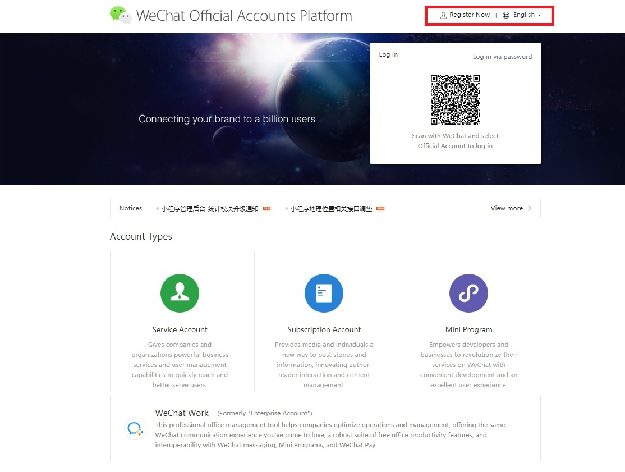Click the Register Now link
Image resolution: width=625 pixels, height=472 pixels.
click(470, 15)
